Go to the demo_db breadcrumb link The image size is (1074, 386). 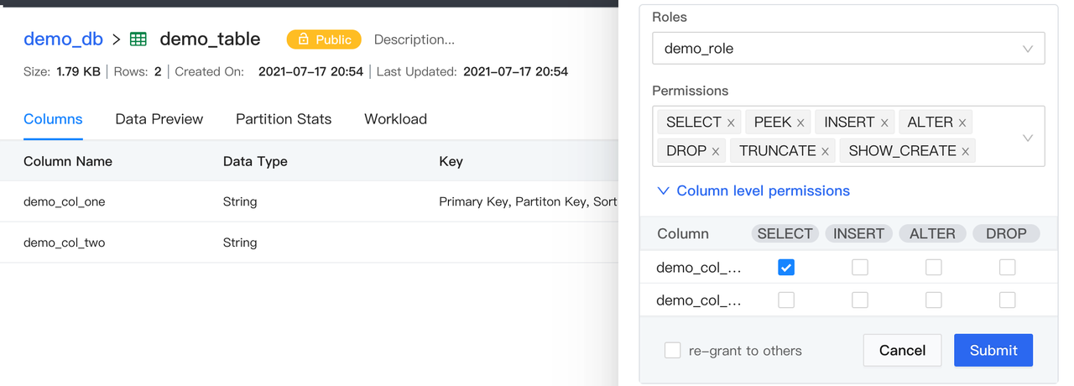63,39
